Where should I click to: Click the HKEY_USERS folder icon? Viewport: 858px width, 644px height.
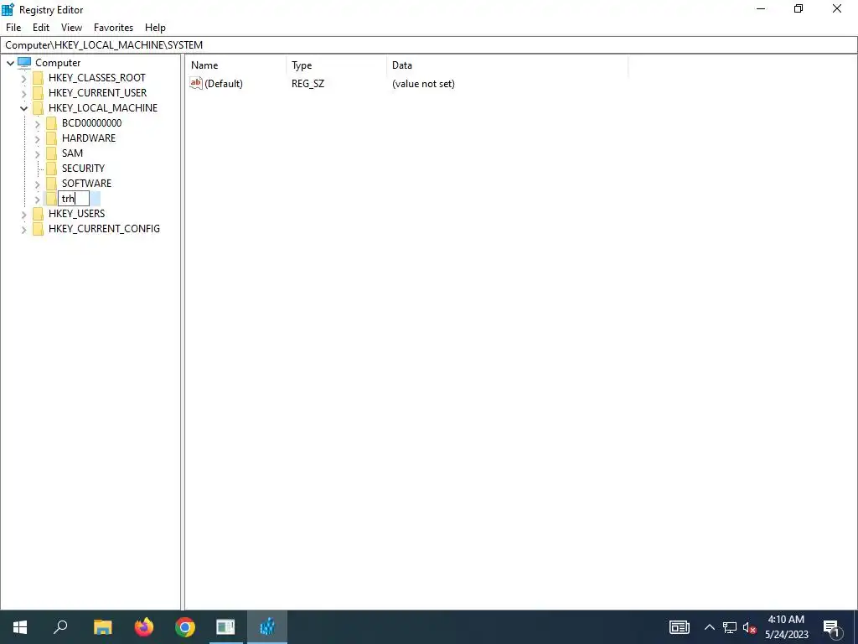point(38,214)
